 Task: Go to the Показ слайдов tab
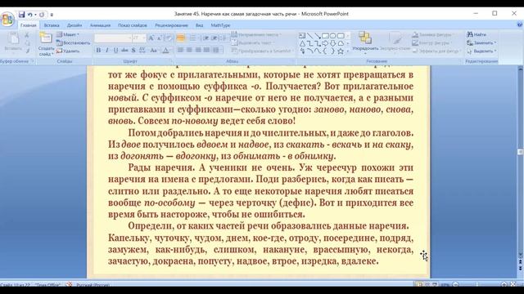133,25
